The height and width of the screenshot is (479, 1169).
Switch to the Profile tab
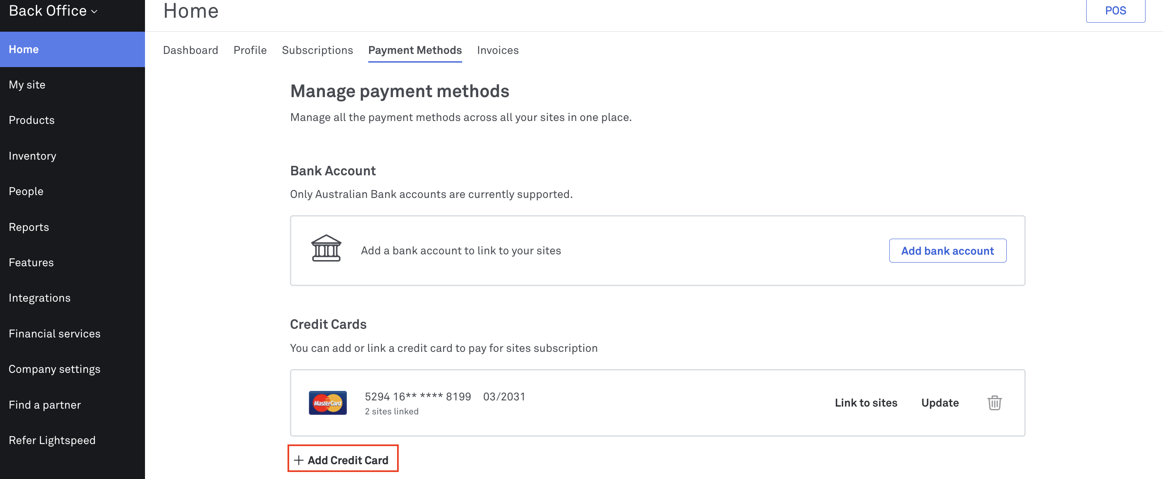pyautogui.click(x=250, y=50)
